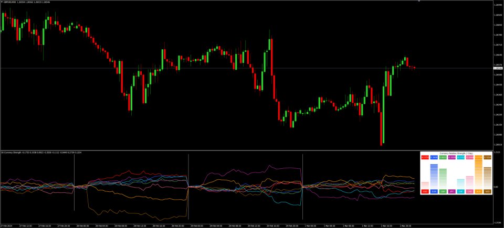
Task: Select the orange AUD label button
Action: coord(479,191)
